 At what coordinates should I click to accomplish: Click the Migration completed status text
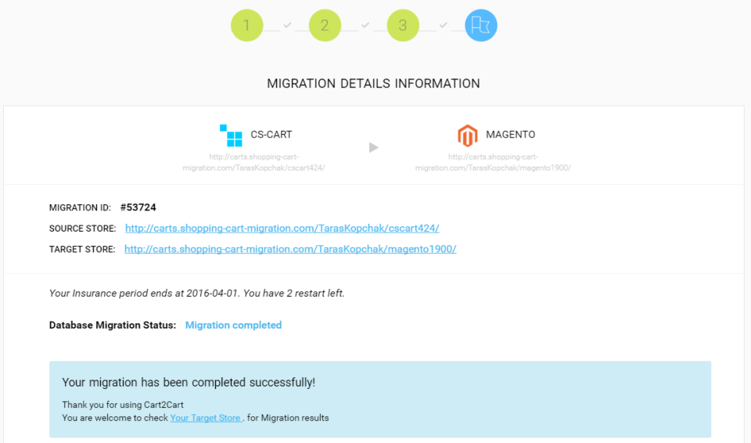tap(233, 325)
